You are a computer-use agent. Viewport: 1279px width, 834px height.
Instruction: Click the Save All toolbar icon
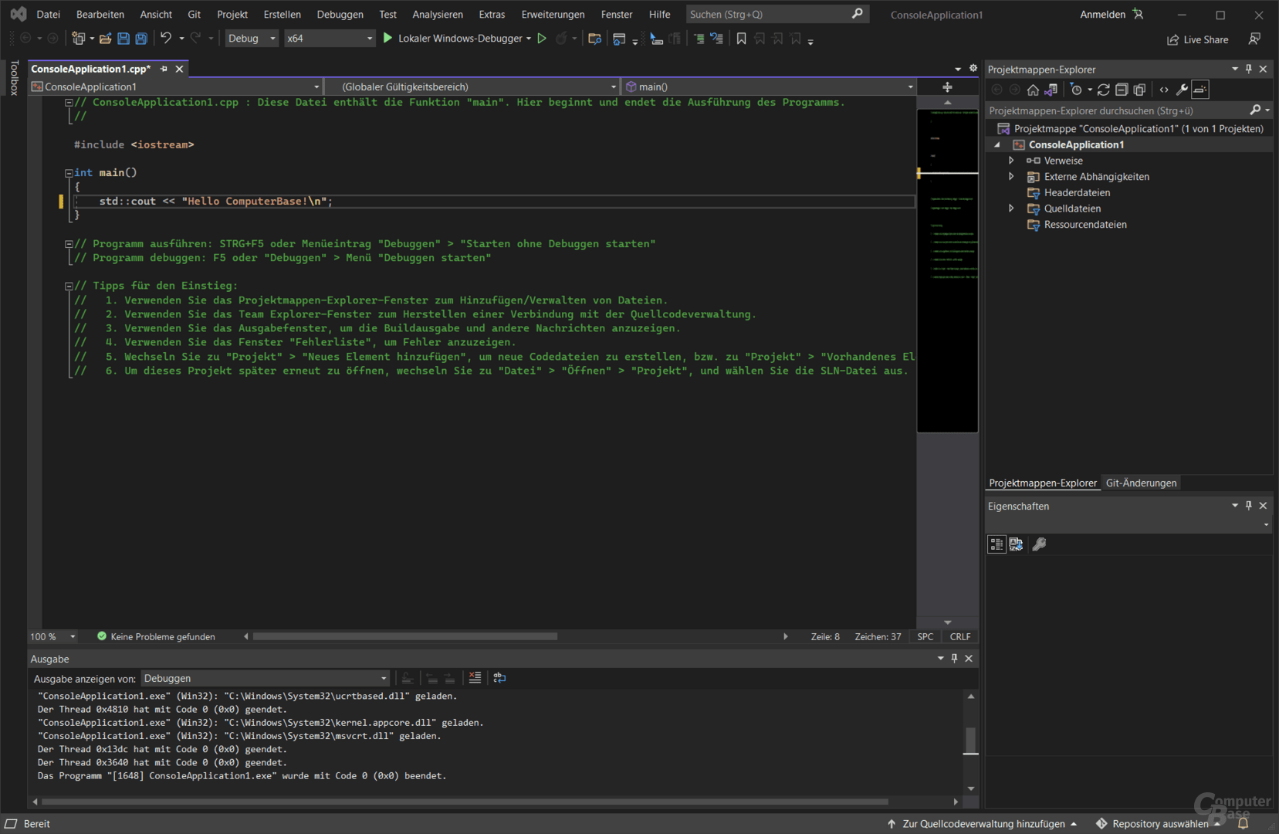coord(141,39)
